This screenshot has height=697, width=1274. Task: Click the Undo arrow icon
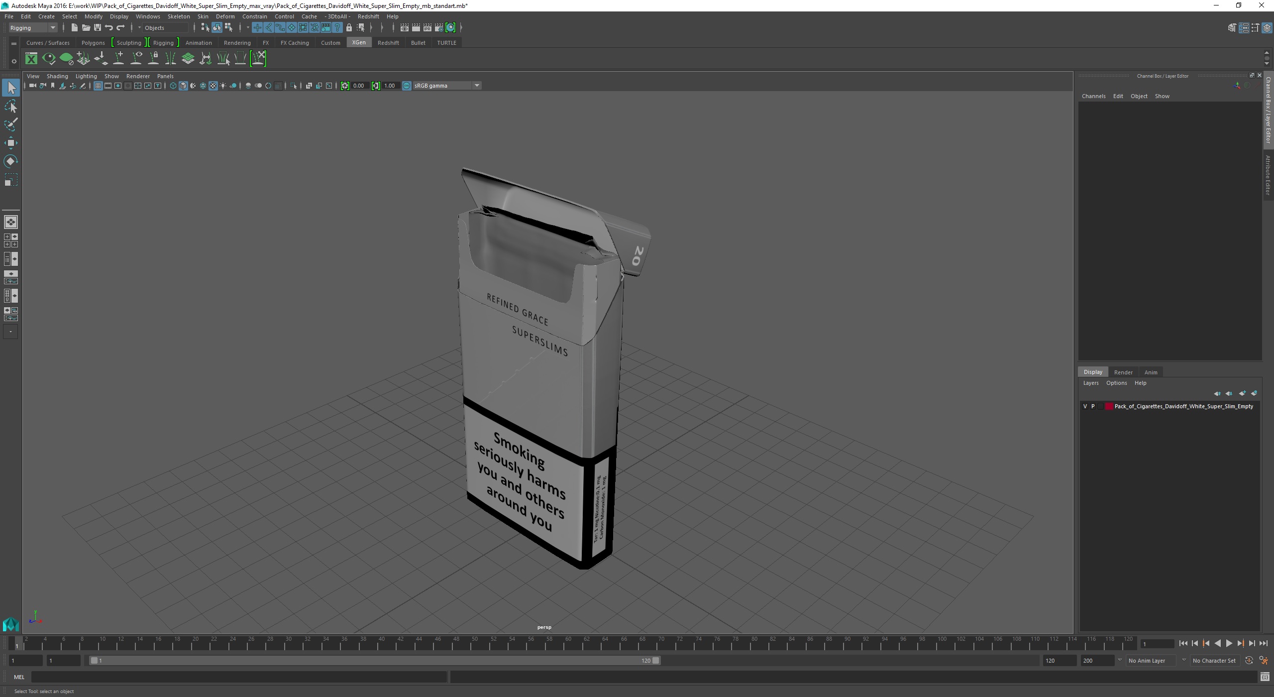[x=109, y=27]
